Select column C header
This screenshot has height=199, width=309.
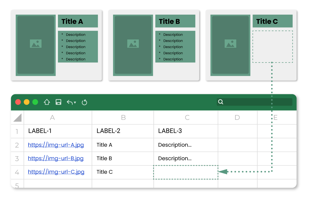(x=187, y=118)
